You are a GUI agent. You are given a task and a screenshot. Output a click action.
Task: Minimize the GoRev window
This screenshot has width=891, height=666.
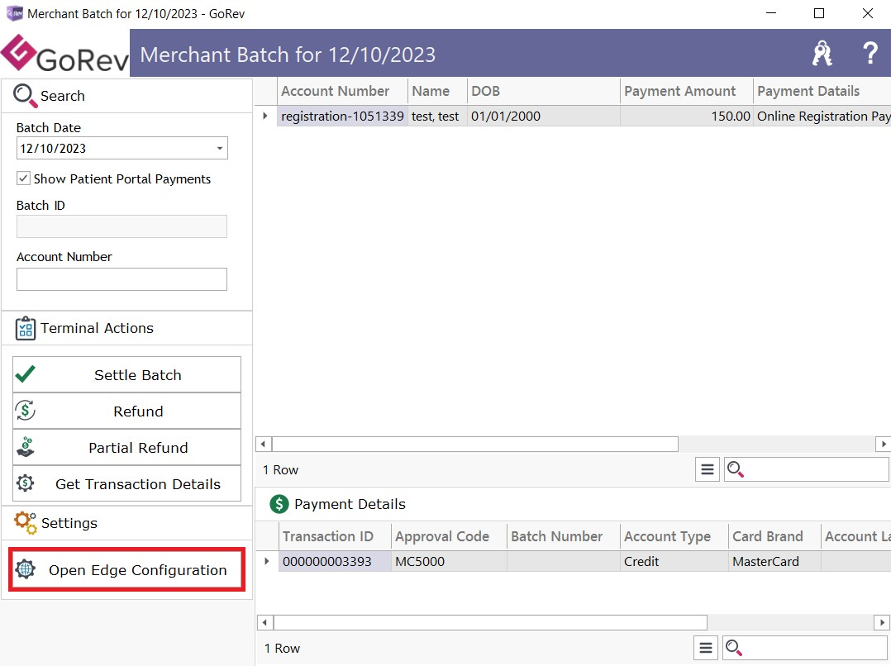click(x=771, y=13)
